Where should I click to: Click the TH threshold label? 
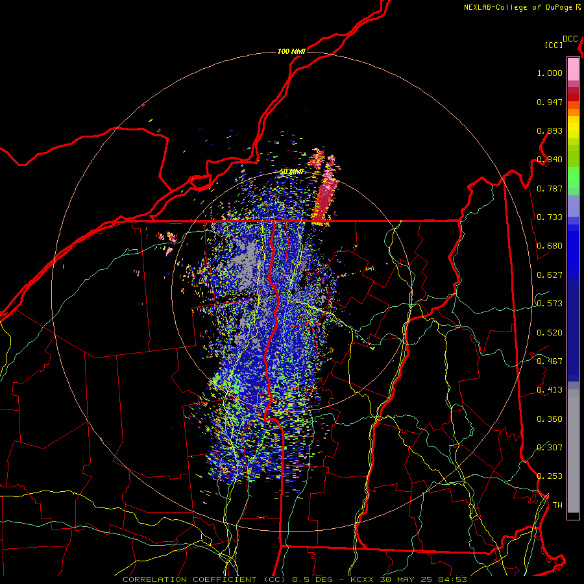coord(557,505)
